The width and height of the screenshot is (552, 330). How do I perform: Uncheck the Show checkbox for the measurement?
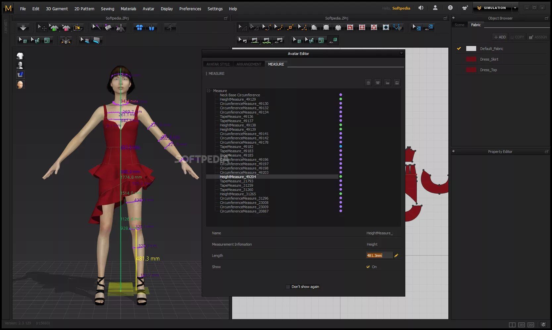368,266
